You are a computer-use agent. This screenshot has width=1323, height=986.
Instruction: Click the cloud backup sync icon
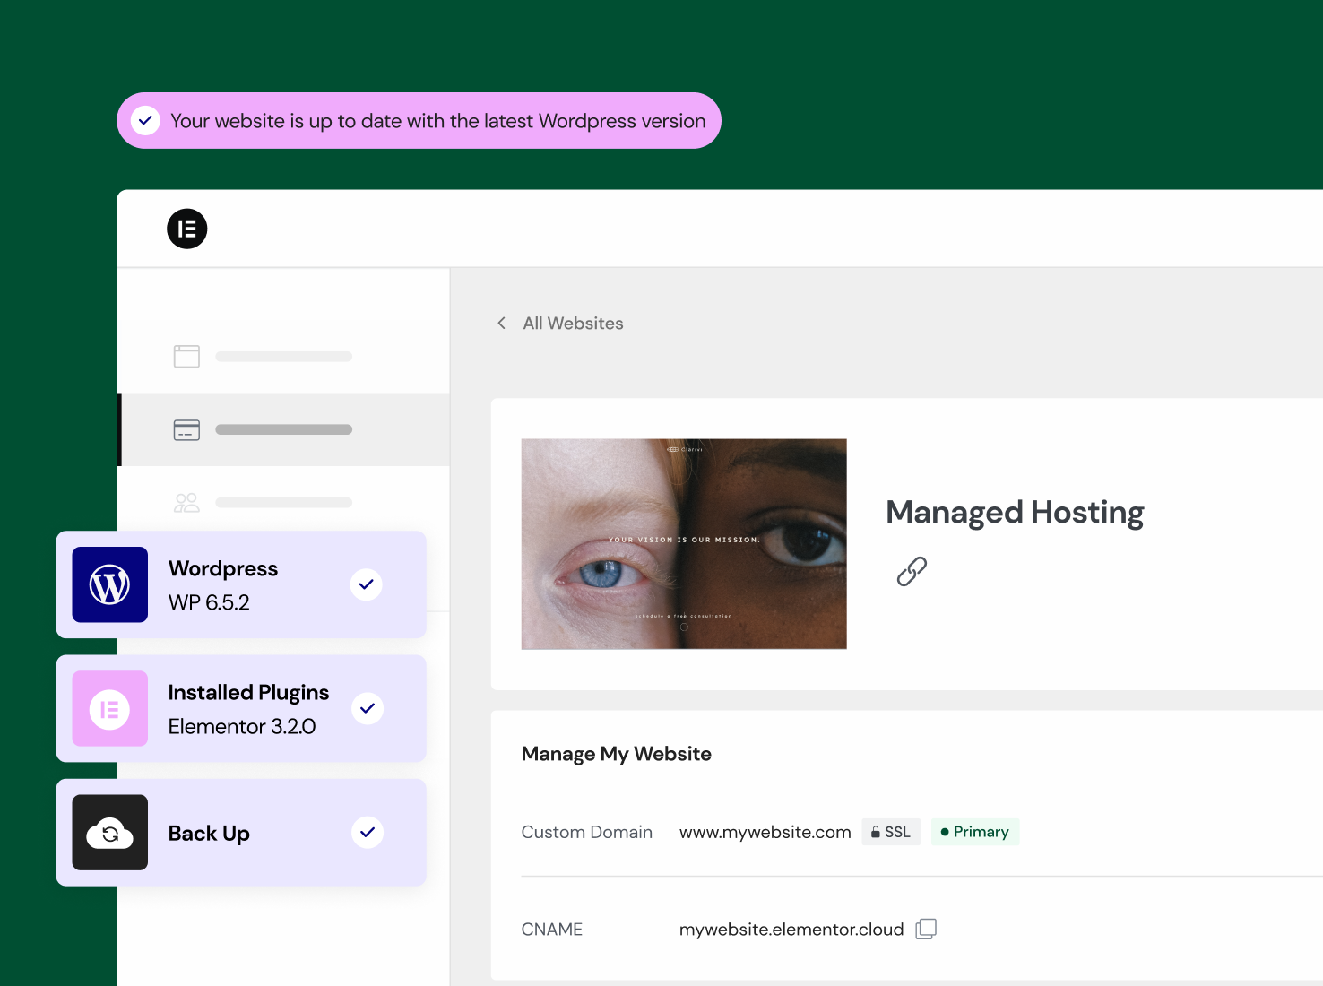click(109, 833)
